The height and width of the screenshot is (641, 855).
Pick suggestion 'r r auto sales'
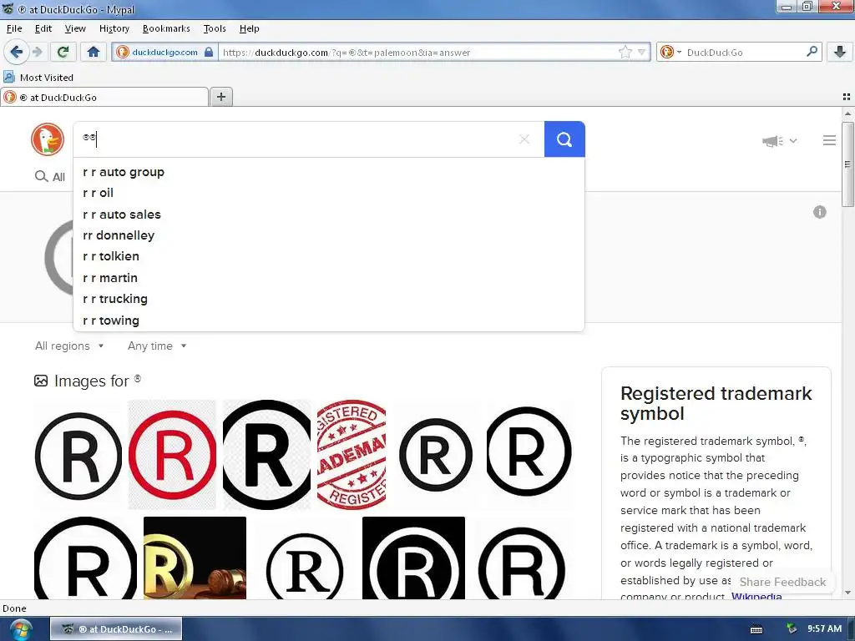tap(329, 215)
